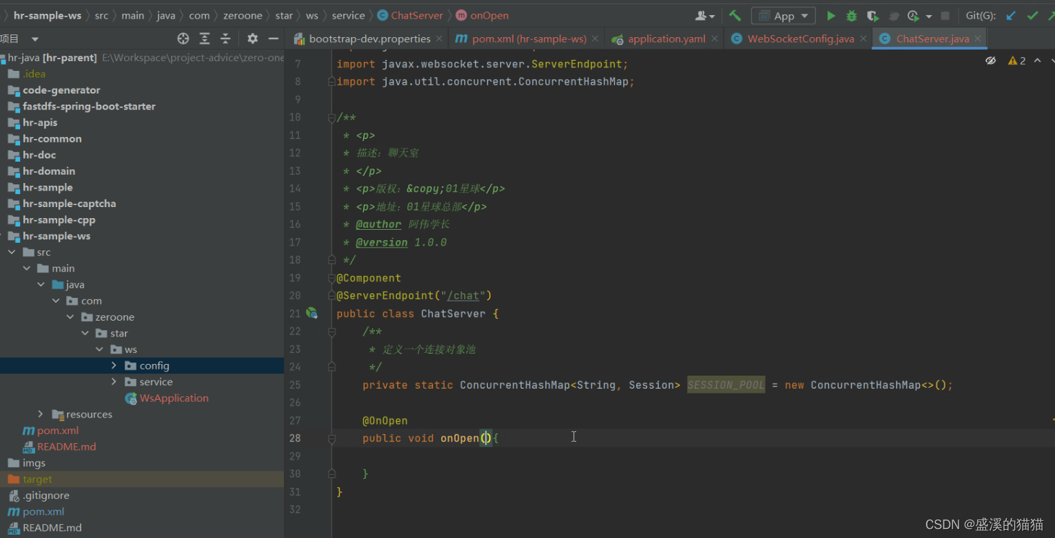1055x538 pixels.
Task: Click the profiler run icon
Action: click(913, 15)
